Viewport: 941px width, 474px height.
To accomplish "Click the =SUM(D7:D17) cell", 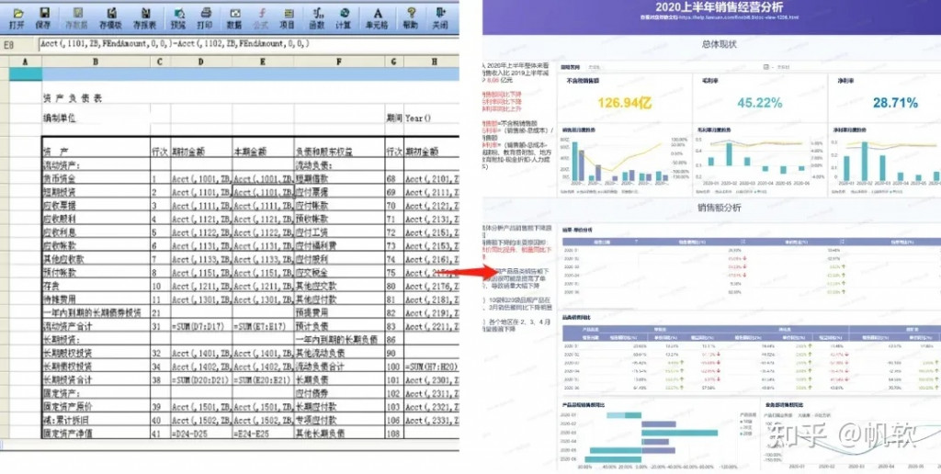I will 201,326.
